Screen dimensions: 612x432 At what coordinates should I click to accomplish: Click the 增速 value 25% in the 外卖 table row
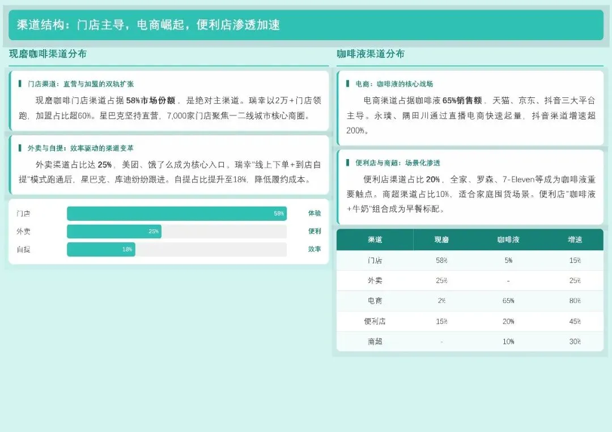click(575, 281)
